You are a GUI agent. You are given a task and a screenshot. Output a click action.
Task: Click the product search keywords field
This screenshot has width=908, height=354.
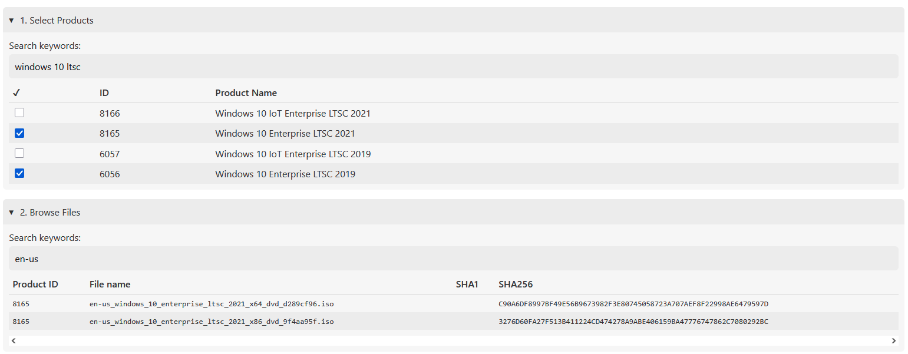tap(453, 67)
